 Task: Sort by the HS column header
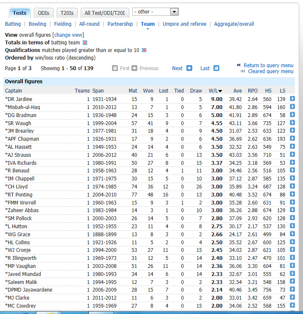coord(268,91)
